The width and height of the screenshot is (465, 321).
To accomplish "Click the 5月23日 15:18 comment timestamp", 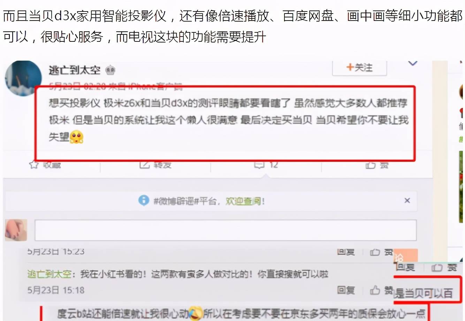I will point(56,290).
